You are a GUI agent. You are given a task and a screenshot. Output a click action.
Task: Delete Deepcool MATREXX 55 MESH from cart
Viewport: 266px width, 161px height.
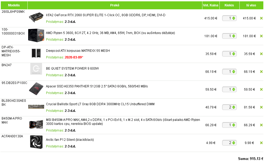[261, 54]
